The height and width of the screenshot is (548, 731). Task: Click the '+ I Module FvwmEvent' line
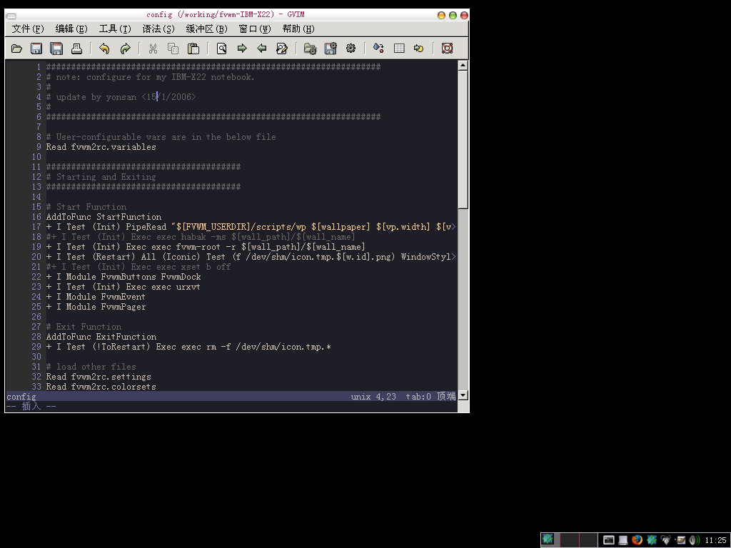[96, 297]
